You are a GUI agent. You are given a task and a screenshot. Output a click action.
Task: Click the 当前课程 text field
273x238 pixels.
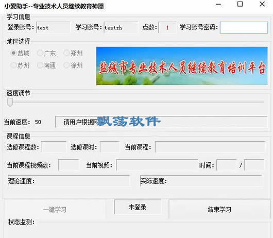tap(210, 147)
